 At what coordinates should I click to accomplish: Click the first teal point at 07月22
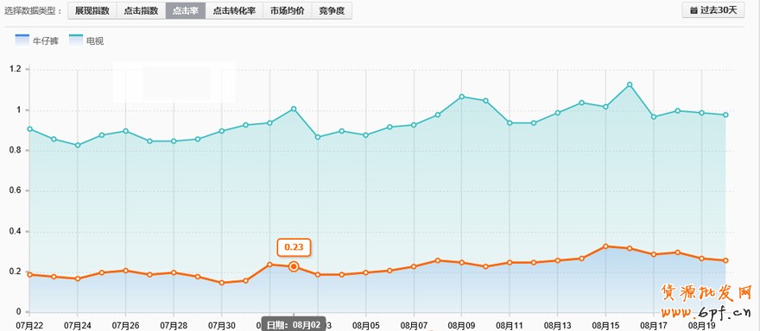[29, 129]
